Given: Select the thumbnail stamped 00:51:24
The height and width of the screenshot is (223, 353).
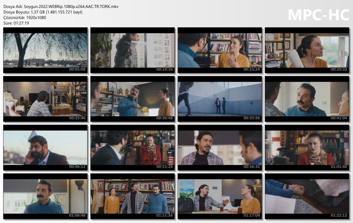Looking at the screenshot, I should [x=133, y=147].
